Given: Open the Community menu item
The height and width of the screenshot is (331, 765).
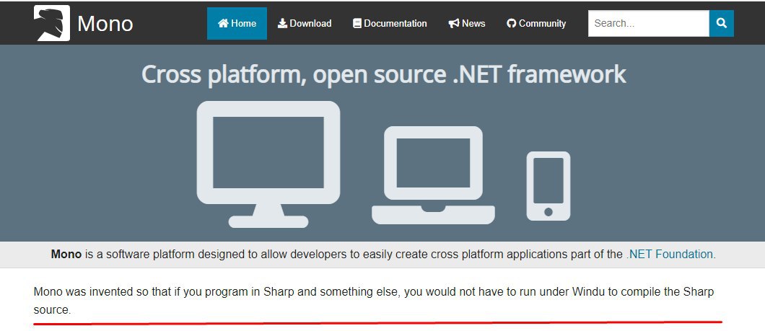Looking at the screenshot, I should 541,24.
